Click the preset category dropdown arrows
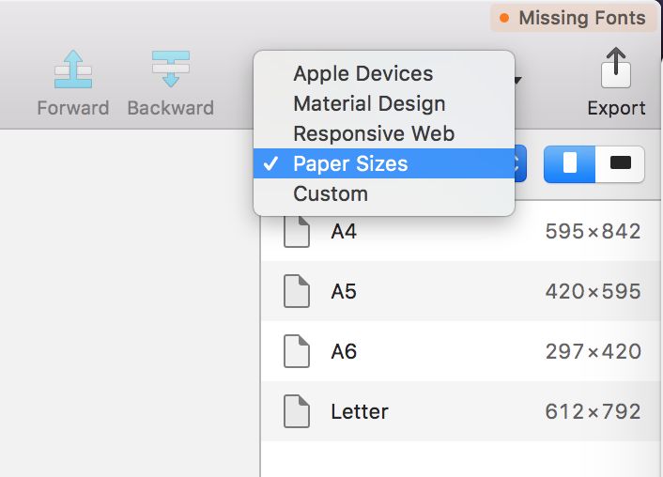This screenshot has height=477, width=663. coord(519,163)
